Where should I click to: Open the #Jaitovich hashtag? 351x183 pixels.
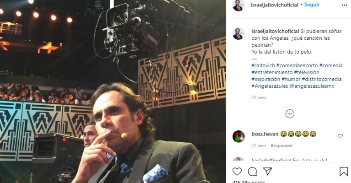(263, 65)
